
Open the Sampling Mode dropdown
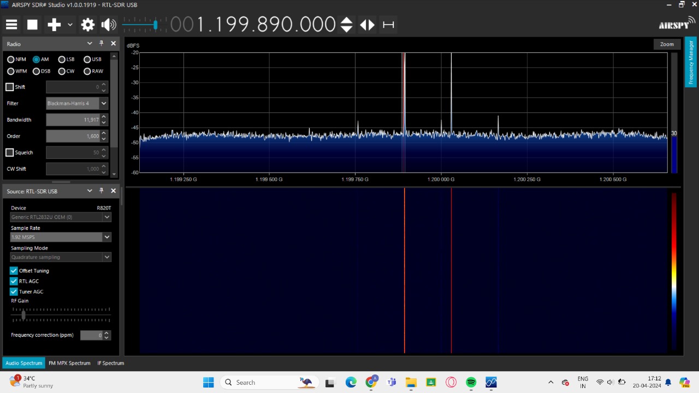coord(107,257)
